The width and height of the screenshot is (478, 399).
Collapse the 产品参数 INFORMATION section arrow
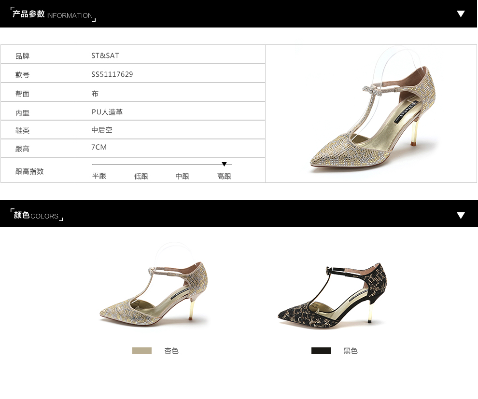(461, 14)
